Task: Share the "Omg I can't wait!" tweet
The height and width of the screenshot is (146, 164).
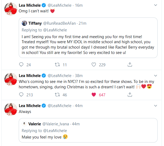Action: 130,65
